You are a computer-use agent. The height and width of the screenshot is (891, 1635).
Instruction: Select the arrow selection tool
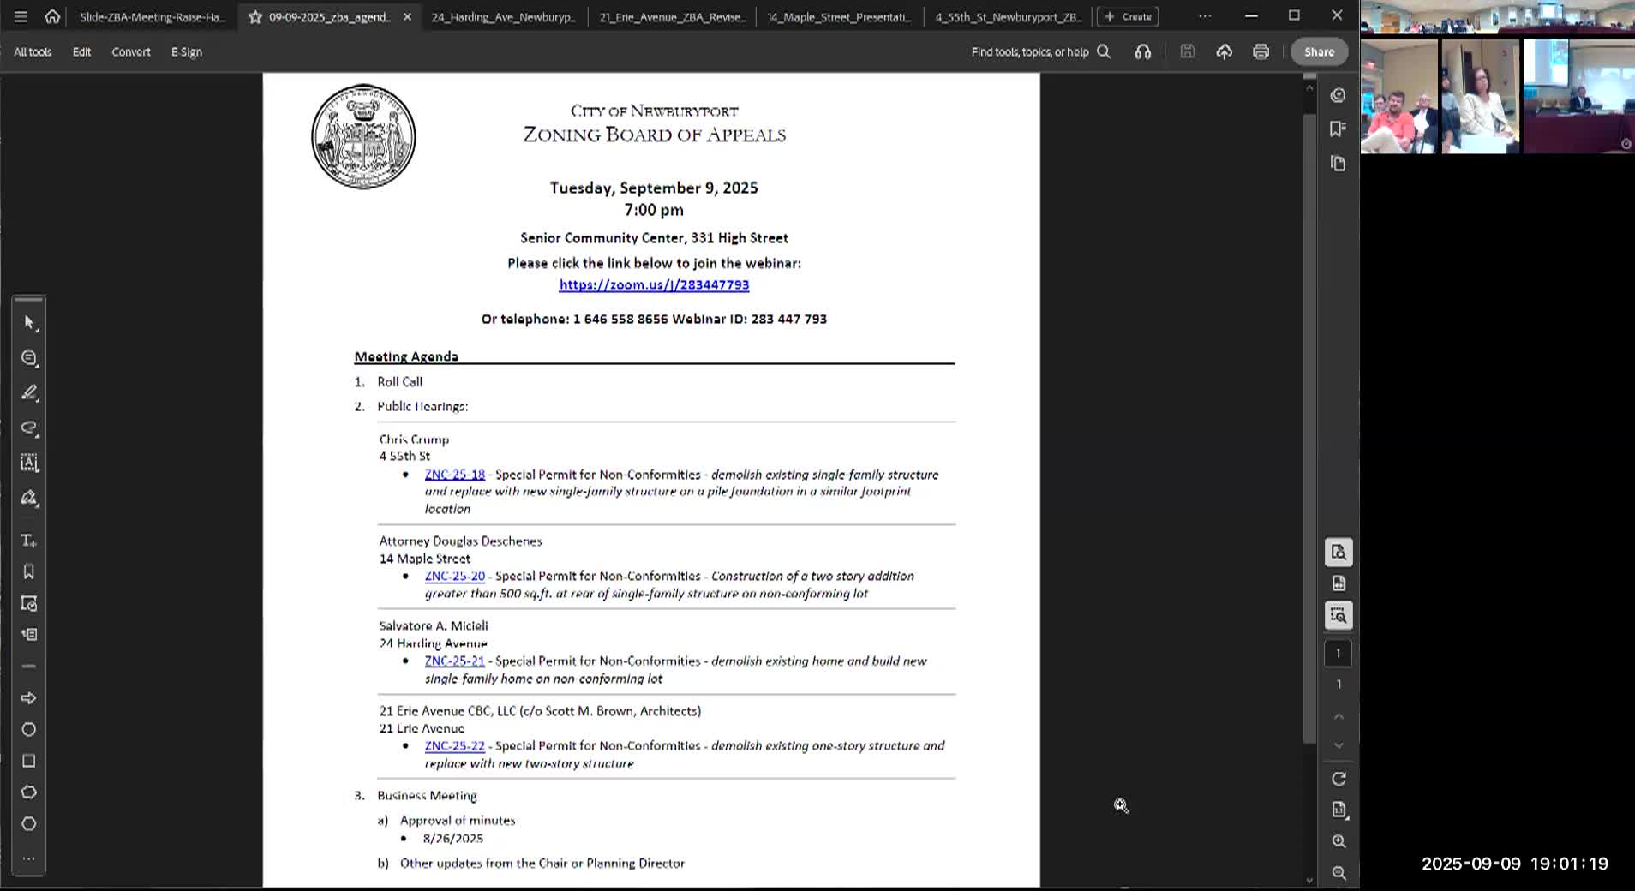click(29, 323)
